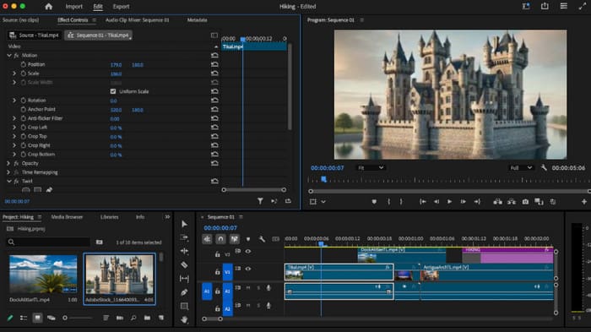This screenshot has width=591, height=332.
Task: Select the Selection arrow tool
Action: pyautogui.click(x=184, y=224)
